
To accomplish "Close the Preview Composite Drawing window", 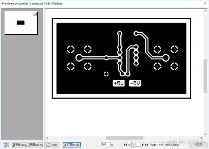I will (x=205, y=3).
